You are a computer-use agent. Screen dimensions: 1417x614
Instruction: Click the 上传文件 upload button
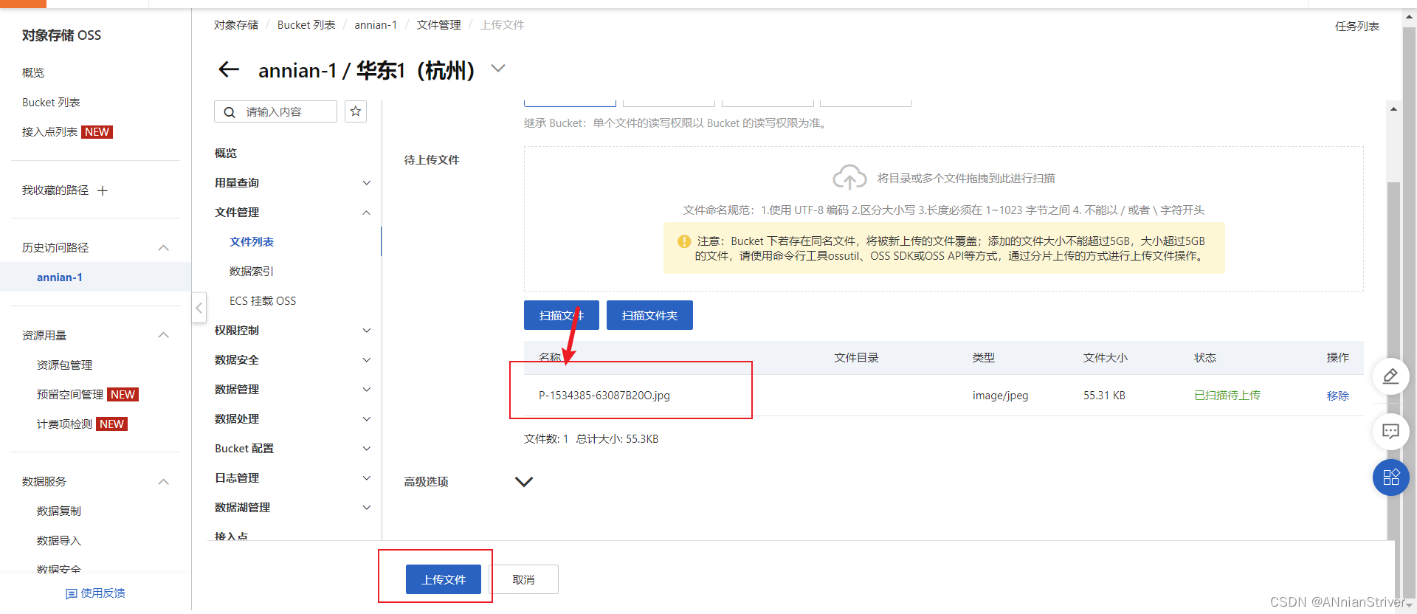444,579
